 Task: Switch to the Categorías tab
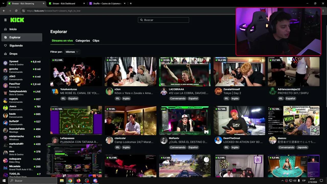(83, 41)
